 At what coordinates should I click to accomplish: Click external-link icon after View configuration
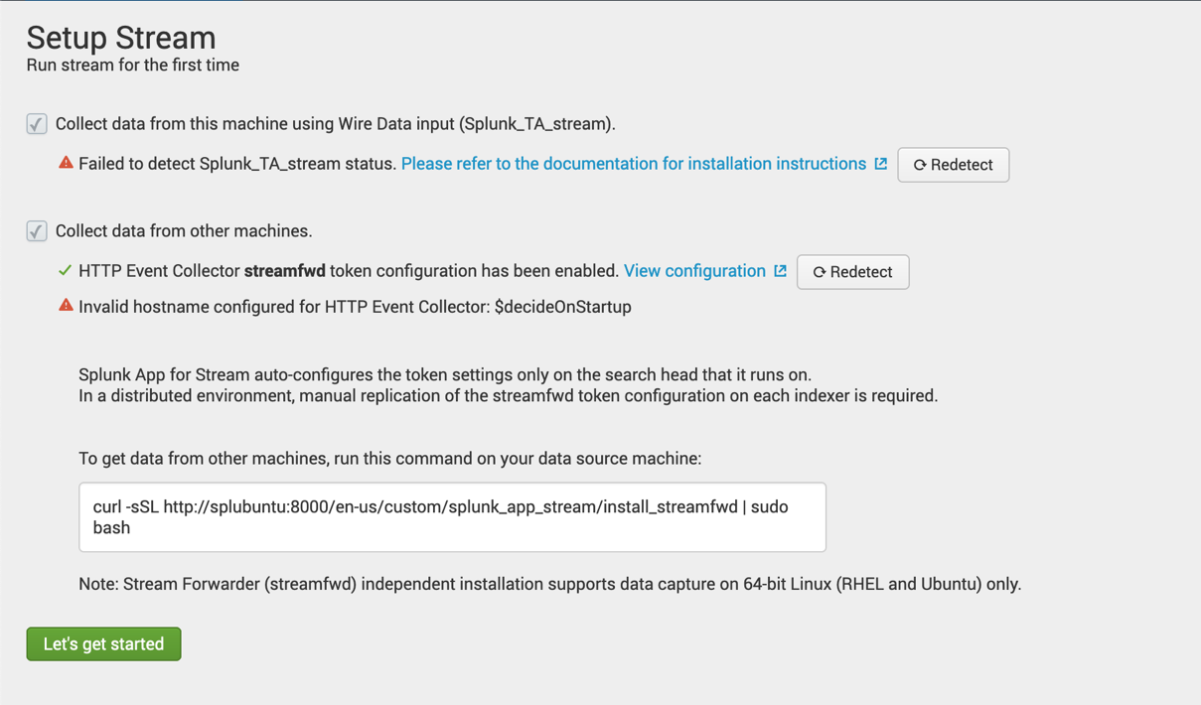[x=781, y=271]
